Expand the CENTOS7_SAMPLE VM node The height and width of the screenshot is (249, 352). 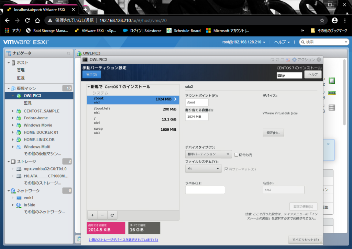click(x=13, y=111)
